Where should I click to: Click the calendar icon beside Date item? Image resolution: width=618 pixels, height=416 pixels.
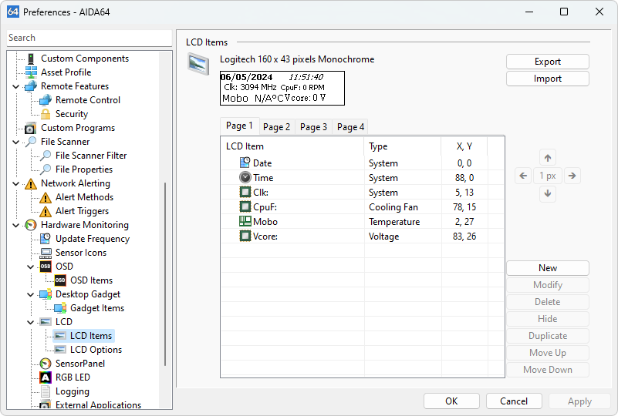click(245, 163)
